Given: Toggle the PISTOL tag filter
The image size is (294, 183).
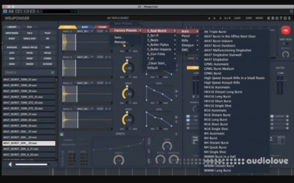Looking at the screenshot, I should coord(30,53).
